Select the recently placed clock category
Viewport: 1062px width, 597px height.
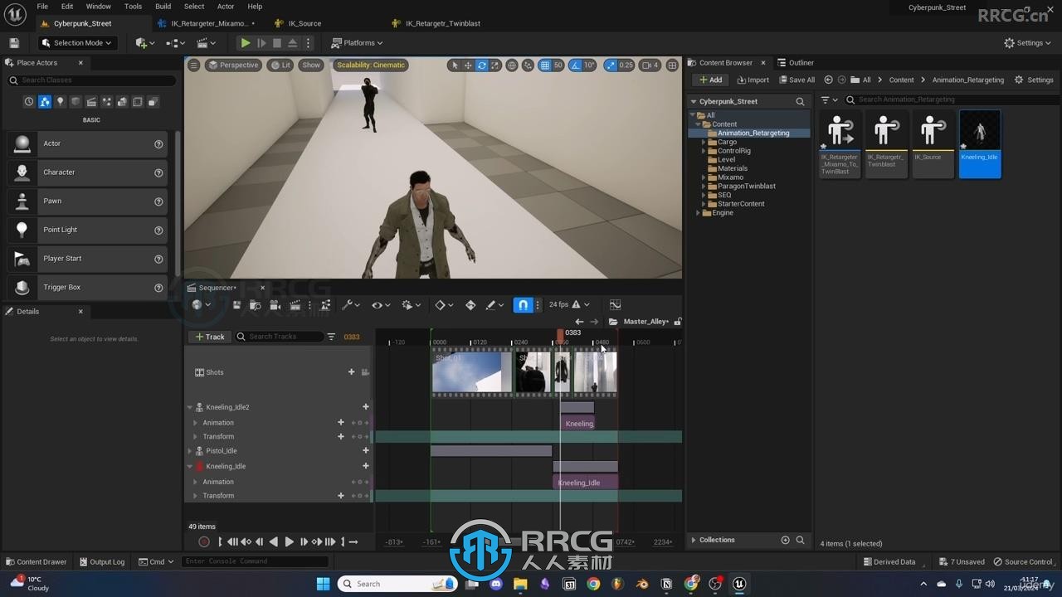[29, 102]
